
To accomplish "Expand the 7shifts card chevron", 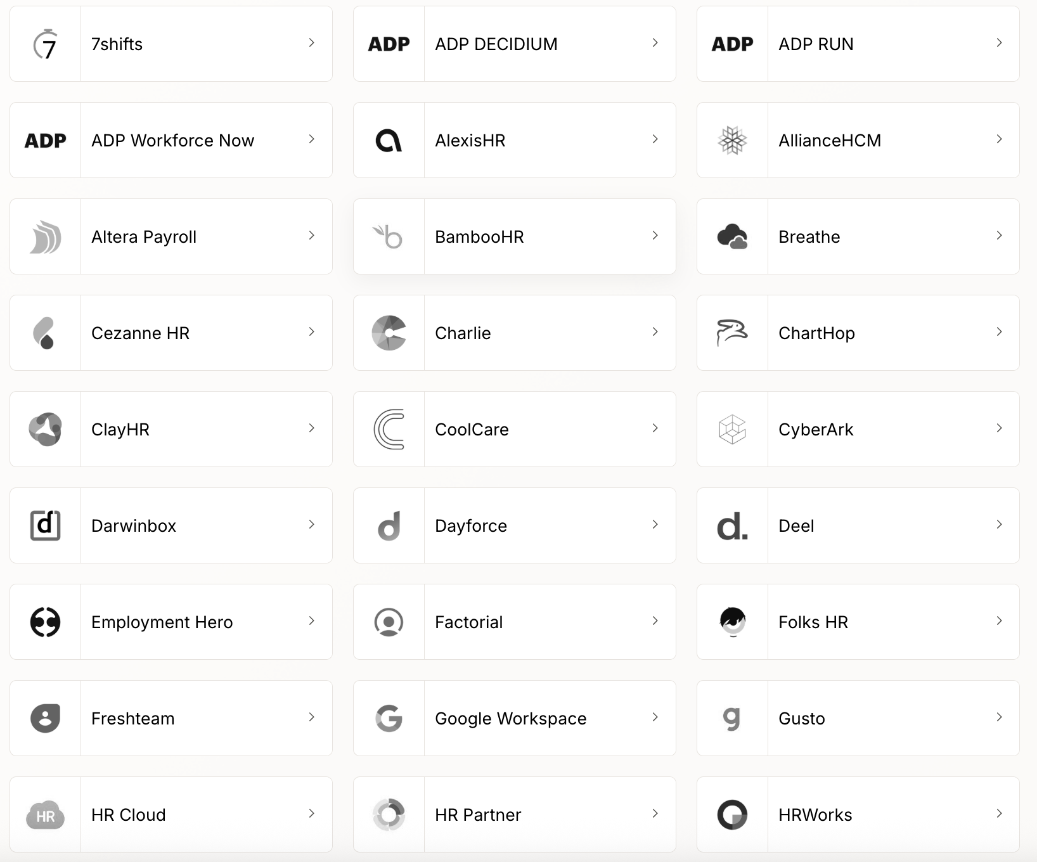I will click(x=311, y=43).
